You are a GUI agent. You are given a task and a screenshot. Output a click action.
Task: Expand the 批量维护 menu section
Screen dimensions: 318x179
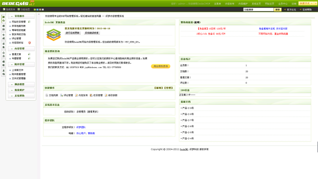click(21, 90)
